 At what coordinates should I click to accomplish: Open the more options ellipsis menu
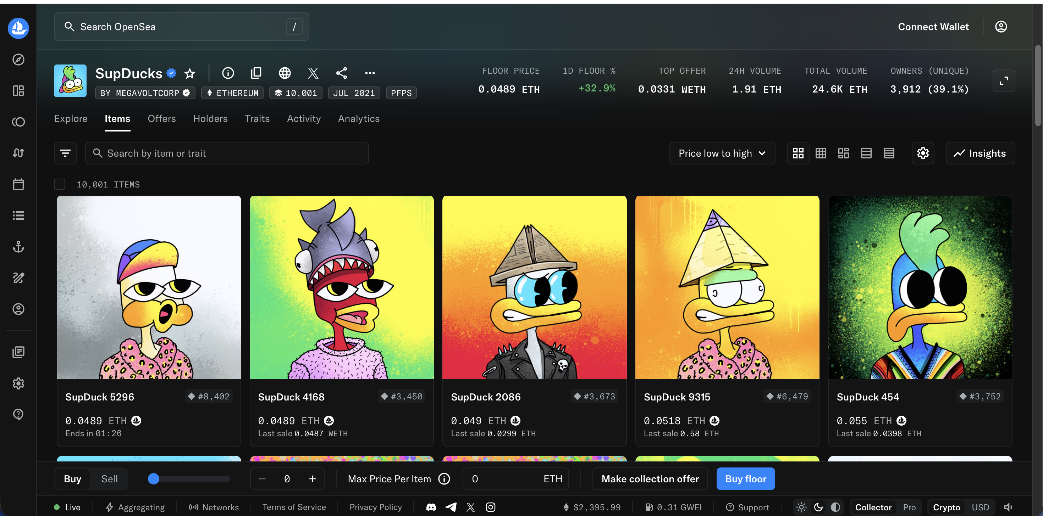click(370, 73)
